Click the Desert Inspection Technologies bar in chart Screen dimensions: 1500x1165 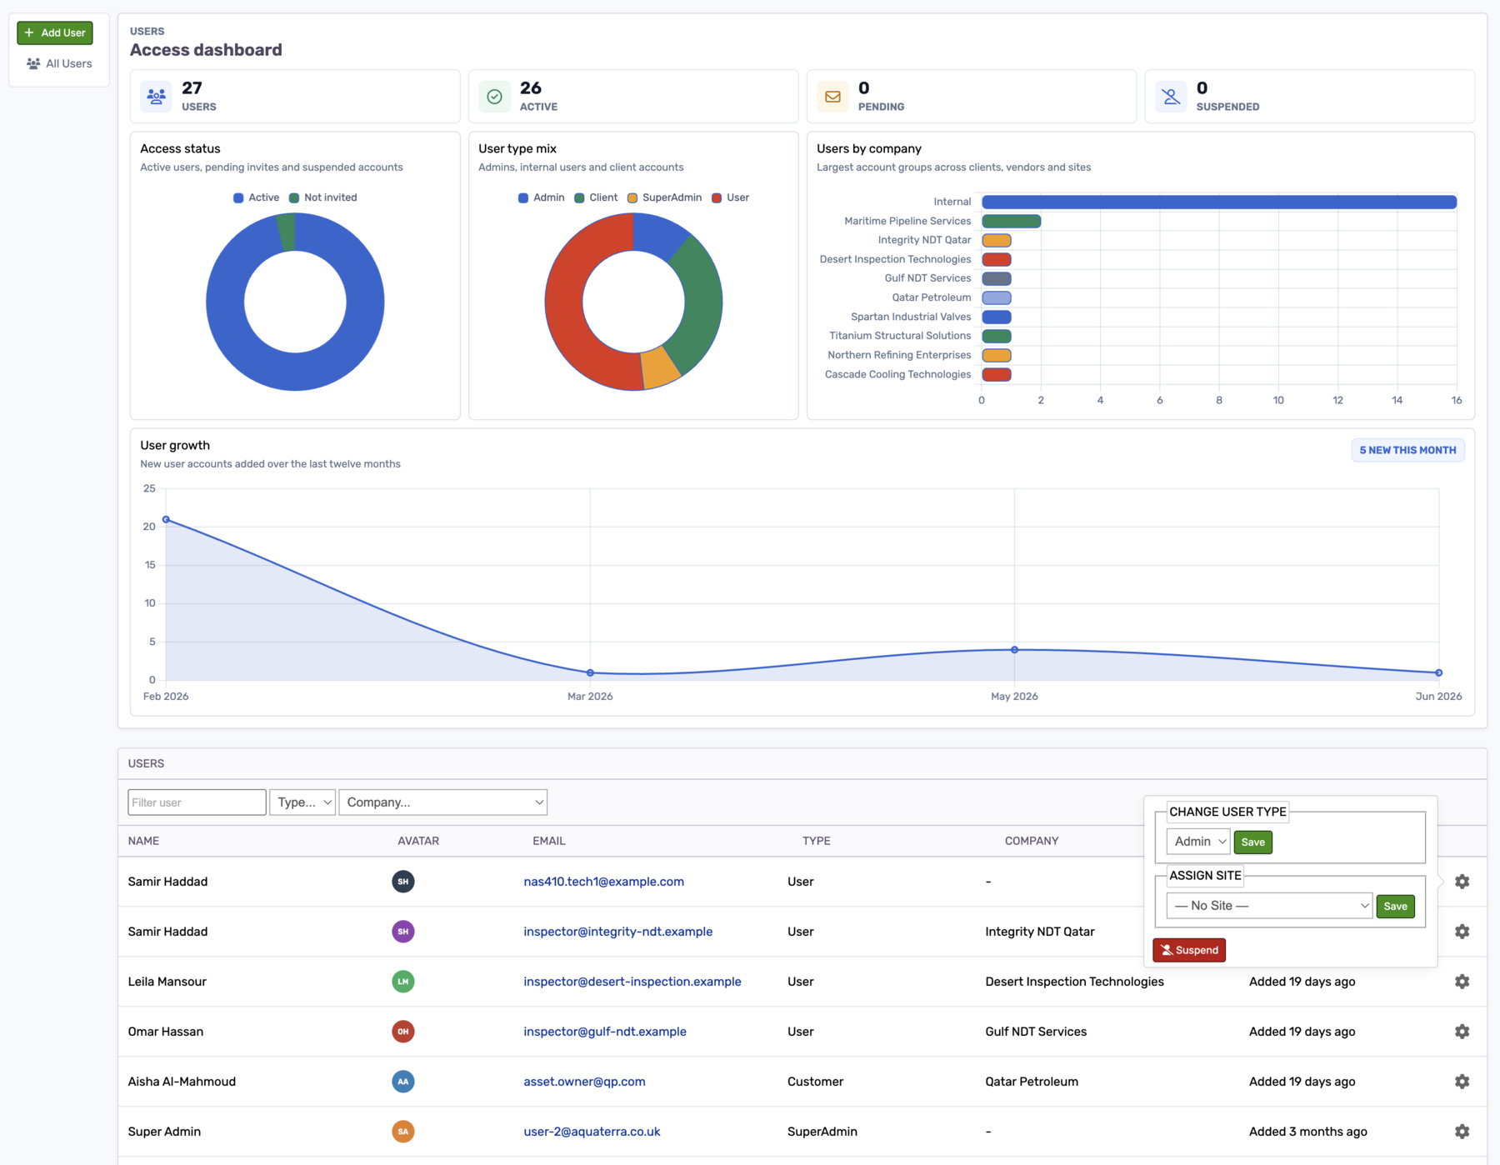coord(996,259)
